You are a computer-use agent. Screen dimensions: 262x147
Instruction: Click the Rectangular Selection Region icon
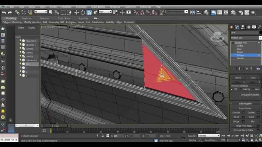[63, 12]
